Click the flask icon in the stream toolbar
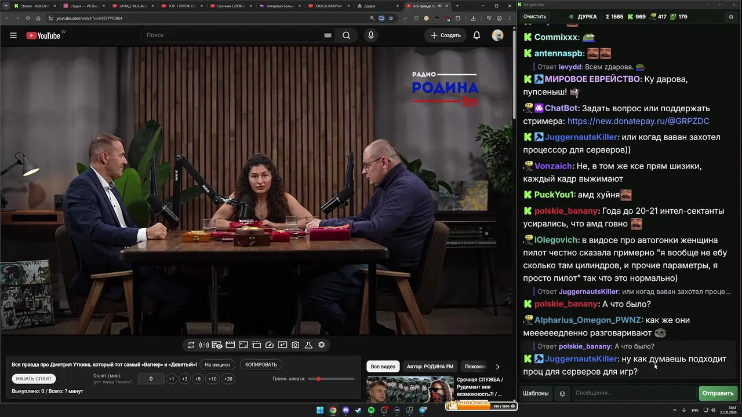The image size is (742, 417). click(308, 345)
